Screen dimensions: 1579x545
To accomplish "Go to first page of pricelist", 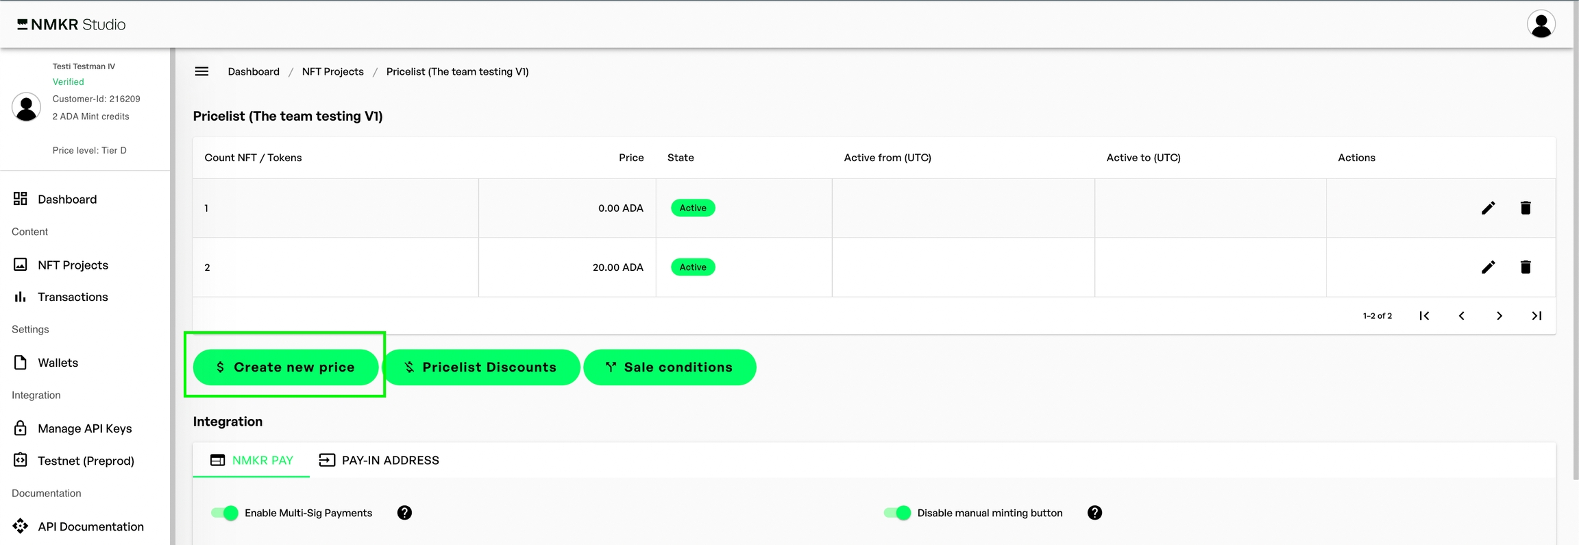I will [x=1424, y=316].
